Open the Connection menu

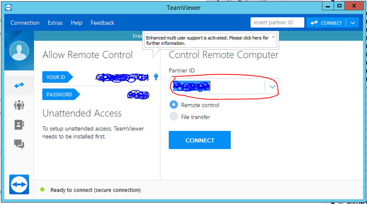(x=25, y=23)
